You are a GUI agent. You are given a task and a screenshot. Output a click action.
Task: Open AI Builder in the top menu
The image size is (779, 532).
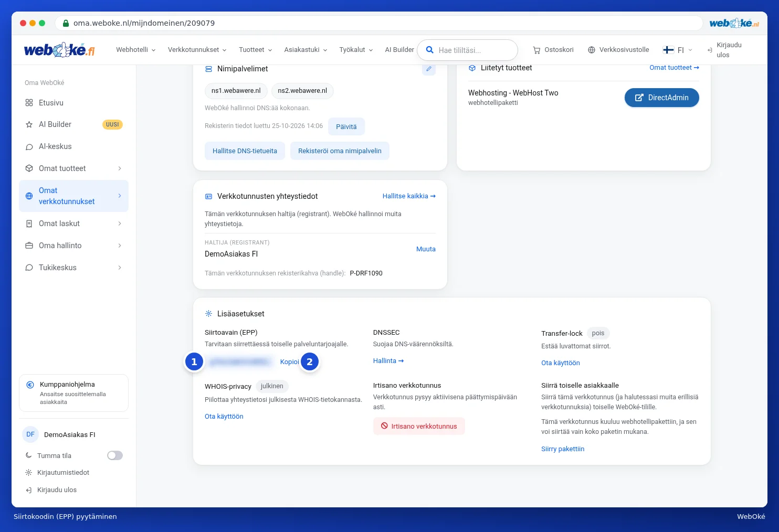coord(399,50)
